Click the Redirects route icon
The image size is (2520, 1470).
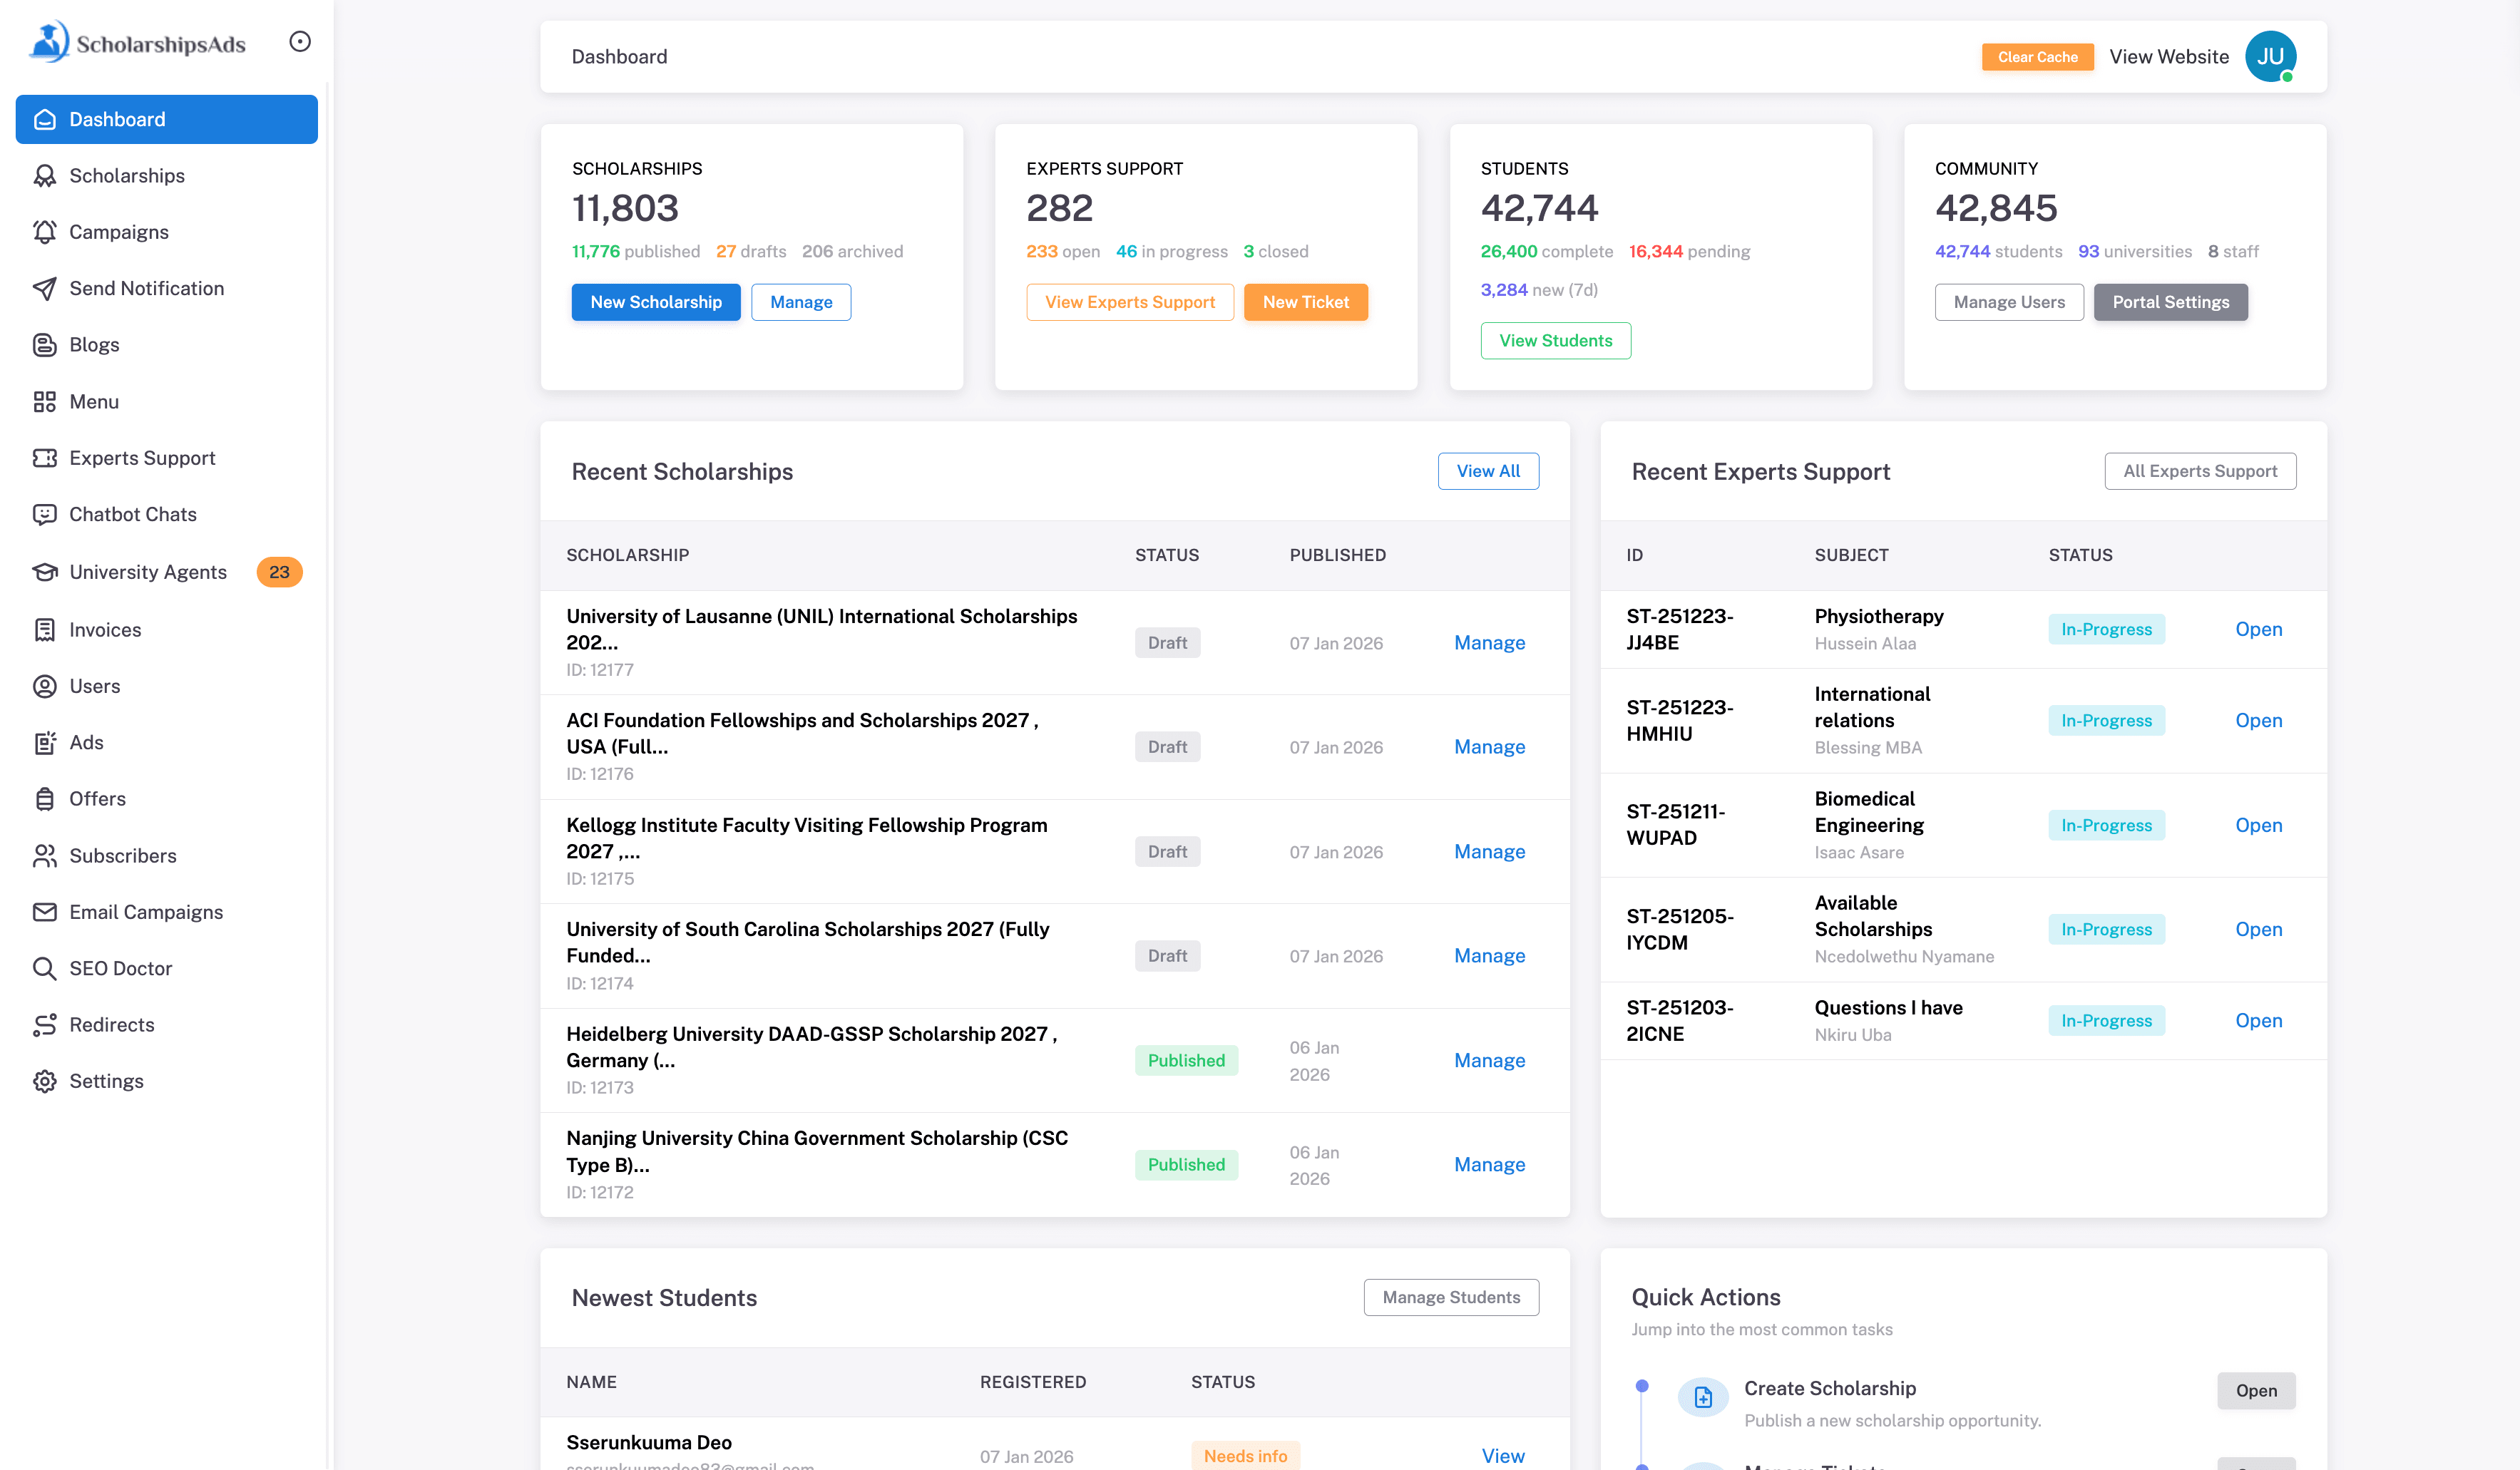pyautogui.click(x=45, y=1025)
